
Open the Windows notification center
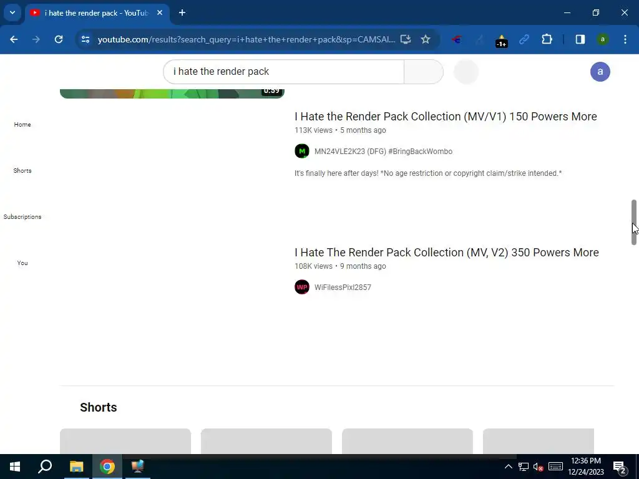(620, 467)
